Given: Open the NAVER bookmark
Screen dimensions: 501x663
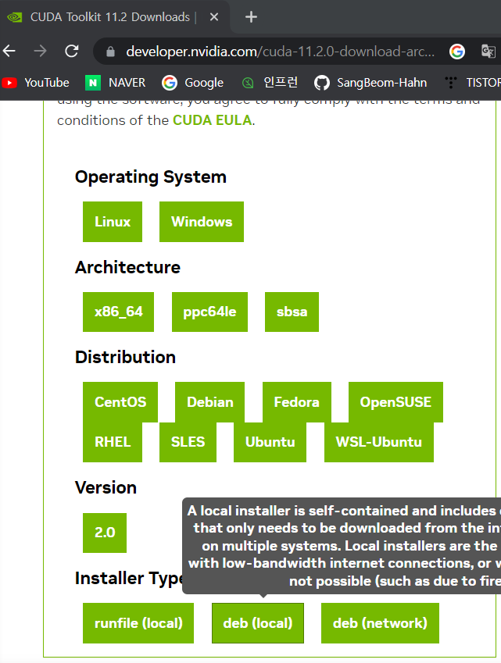Looking at the screenshot, I should pos(115,83).
